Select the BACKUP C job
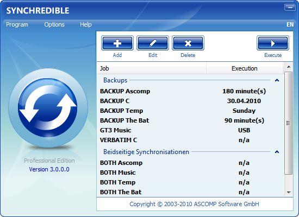This screenshot has width=299, height=217. (190, 101)
